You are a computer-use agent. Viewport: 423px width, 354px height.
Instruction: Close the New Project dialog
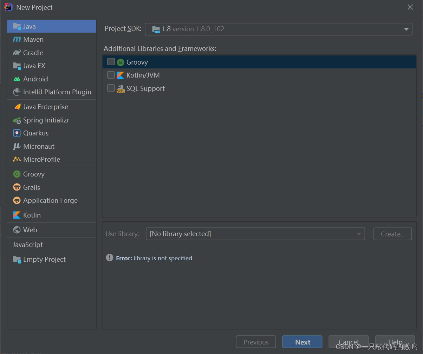pos(410,7)
